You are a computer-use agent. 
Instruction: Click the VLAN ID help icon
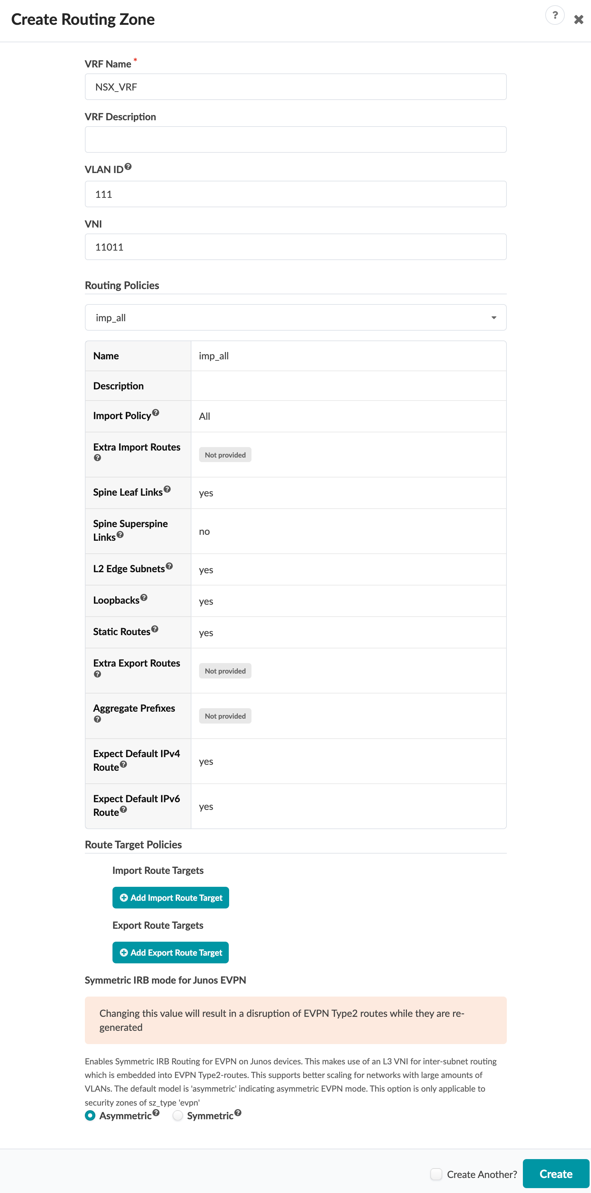[x=128, y=167]
